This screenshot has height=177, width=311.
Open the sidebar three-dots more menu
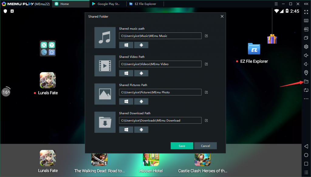coord(306,99)
